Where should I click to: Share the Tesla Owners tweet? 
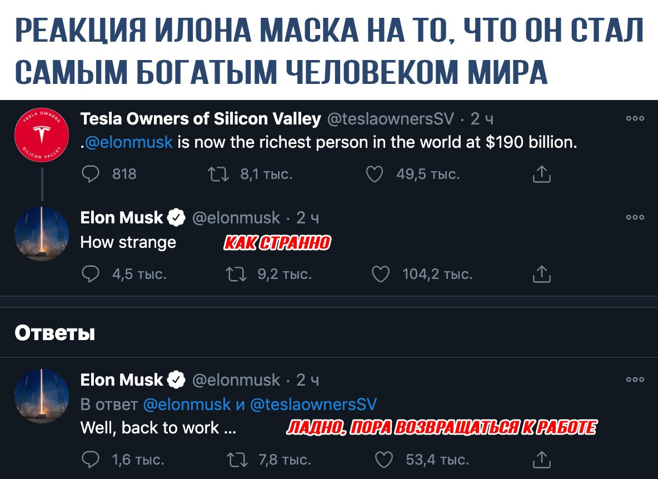click(541, 175)
